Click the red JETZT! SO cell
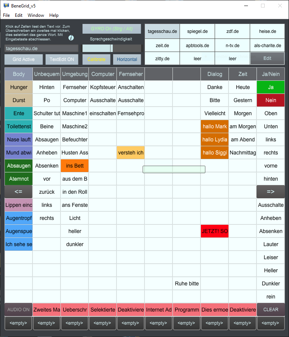This screenshot has width=289, height=337. [x=215, y=231]
